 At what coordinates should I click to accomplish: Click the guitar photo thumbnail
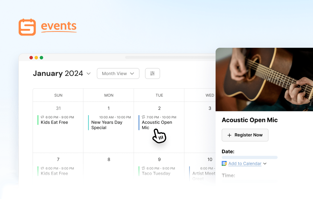[x=264, y=80]
